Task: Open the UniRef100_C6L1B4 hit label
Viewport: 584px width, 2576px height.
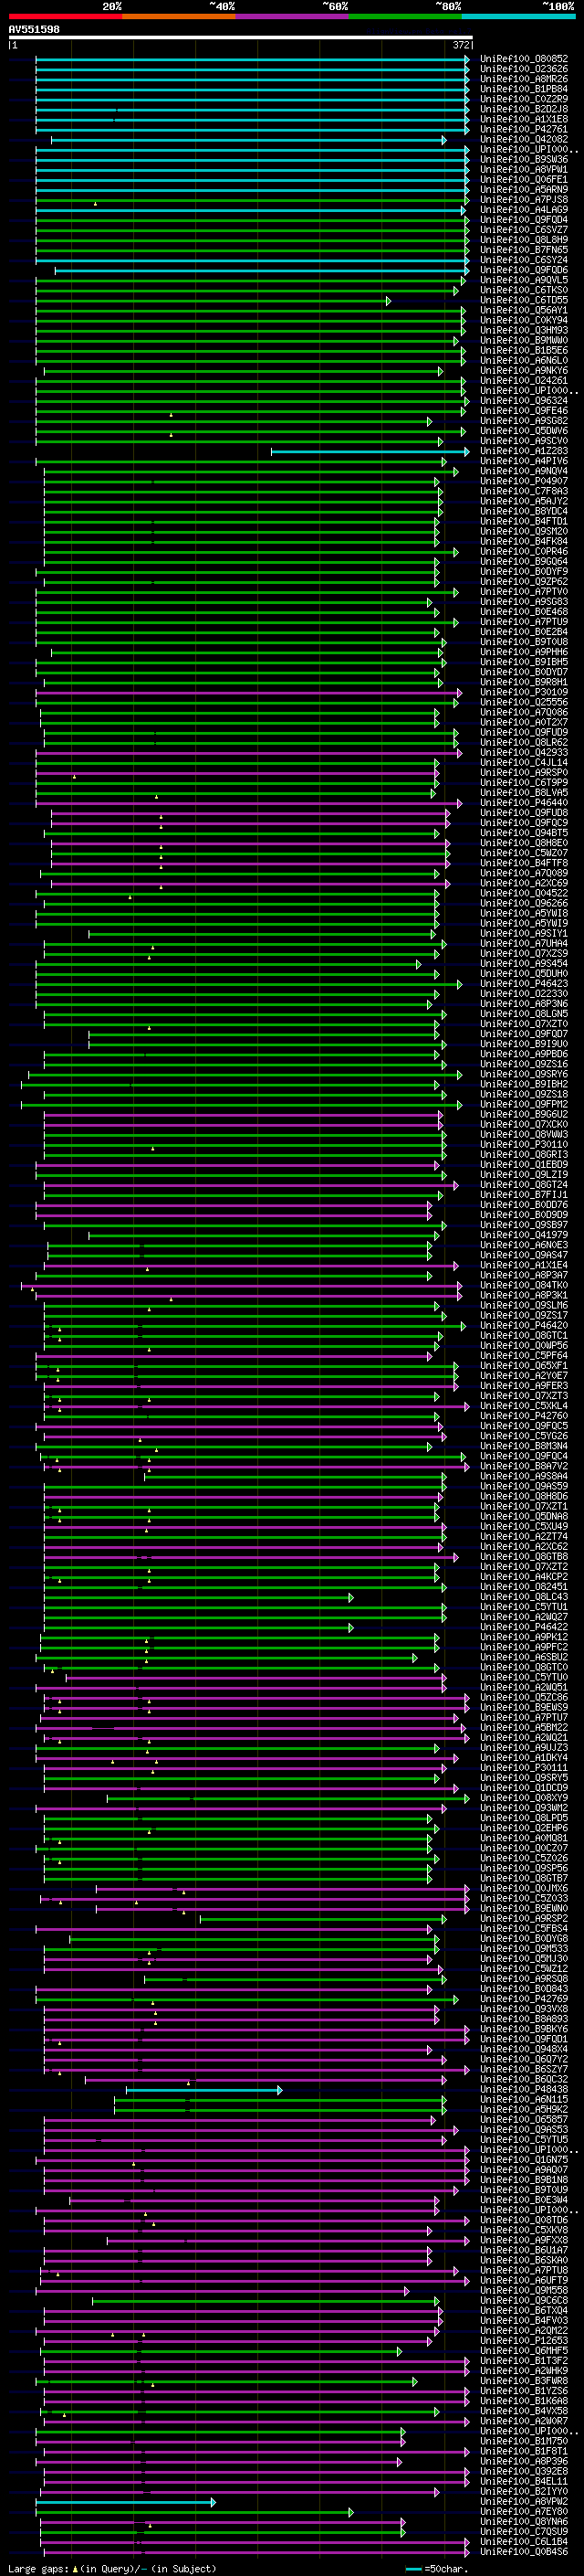Action: click(x=523, y=2541)
